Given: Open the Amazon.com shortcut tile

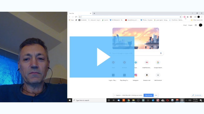Looking at the screenshot, I should (x=147, y=77).
